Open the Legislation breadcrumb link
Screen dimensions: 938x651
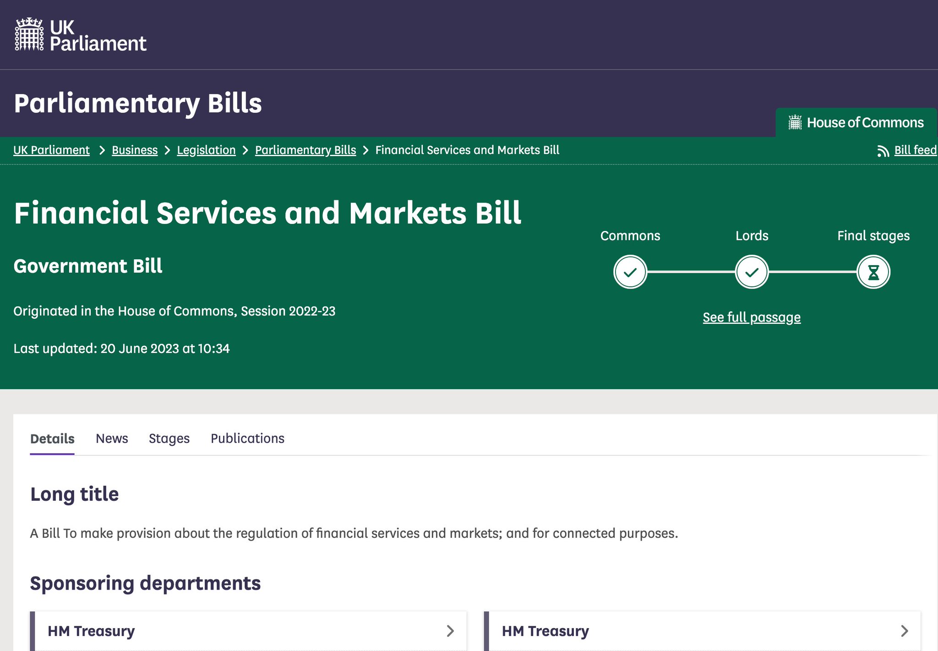coord(206,150)
